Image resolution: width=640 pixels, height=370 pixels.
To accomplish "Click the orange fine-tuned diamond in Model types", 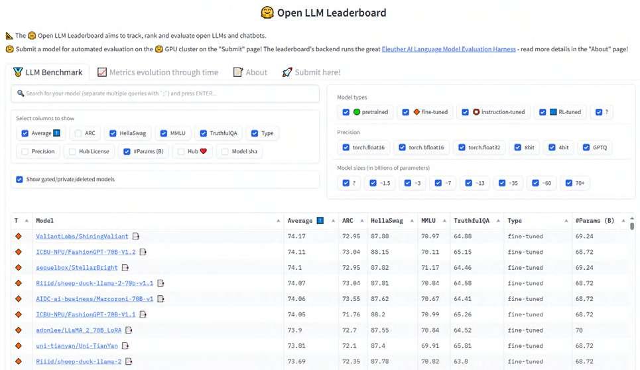I will (x=416, y=112).
